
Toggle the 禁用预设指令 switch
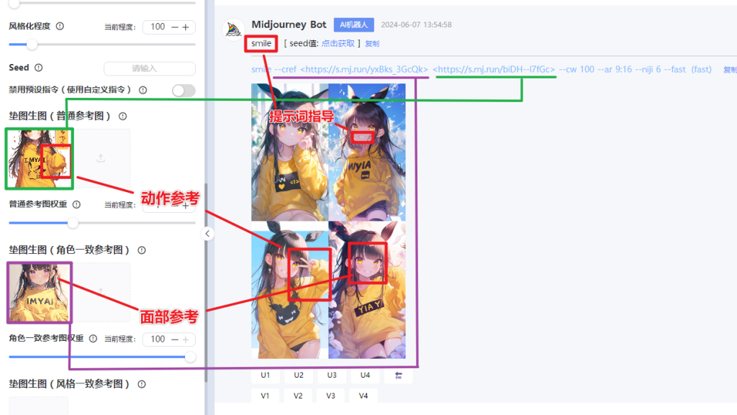click(x=184, y=90)
